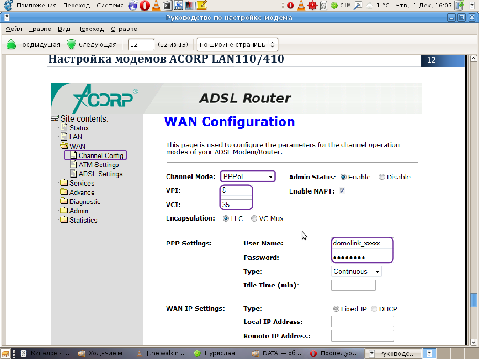Click the Diagnostic folder icon
Viewport: 479px width, 359px height.
point(64,201)
